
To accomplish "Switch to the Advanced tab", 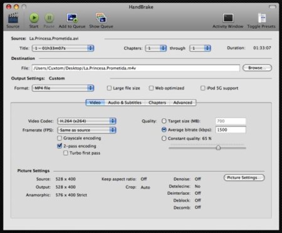I will pyautogui.click(x=183, y=103).
